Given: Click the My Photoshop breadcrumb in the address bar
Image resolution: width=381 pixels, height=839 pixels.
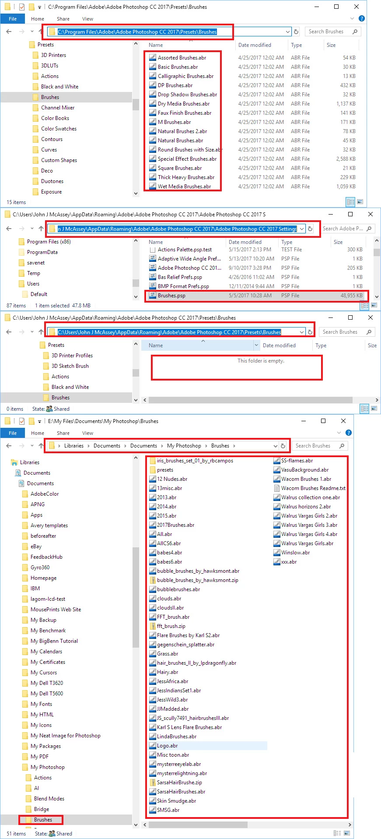Looking at the screenshot, I should [184, 446].
